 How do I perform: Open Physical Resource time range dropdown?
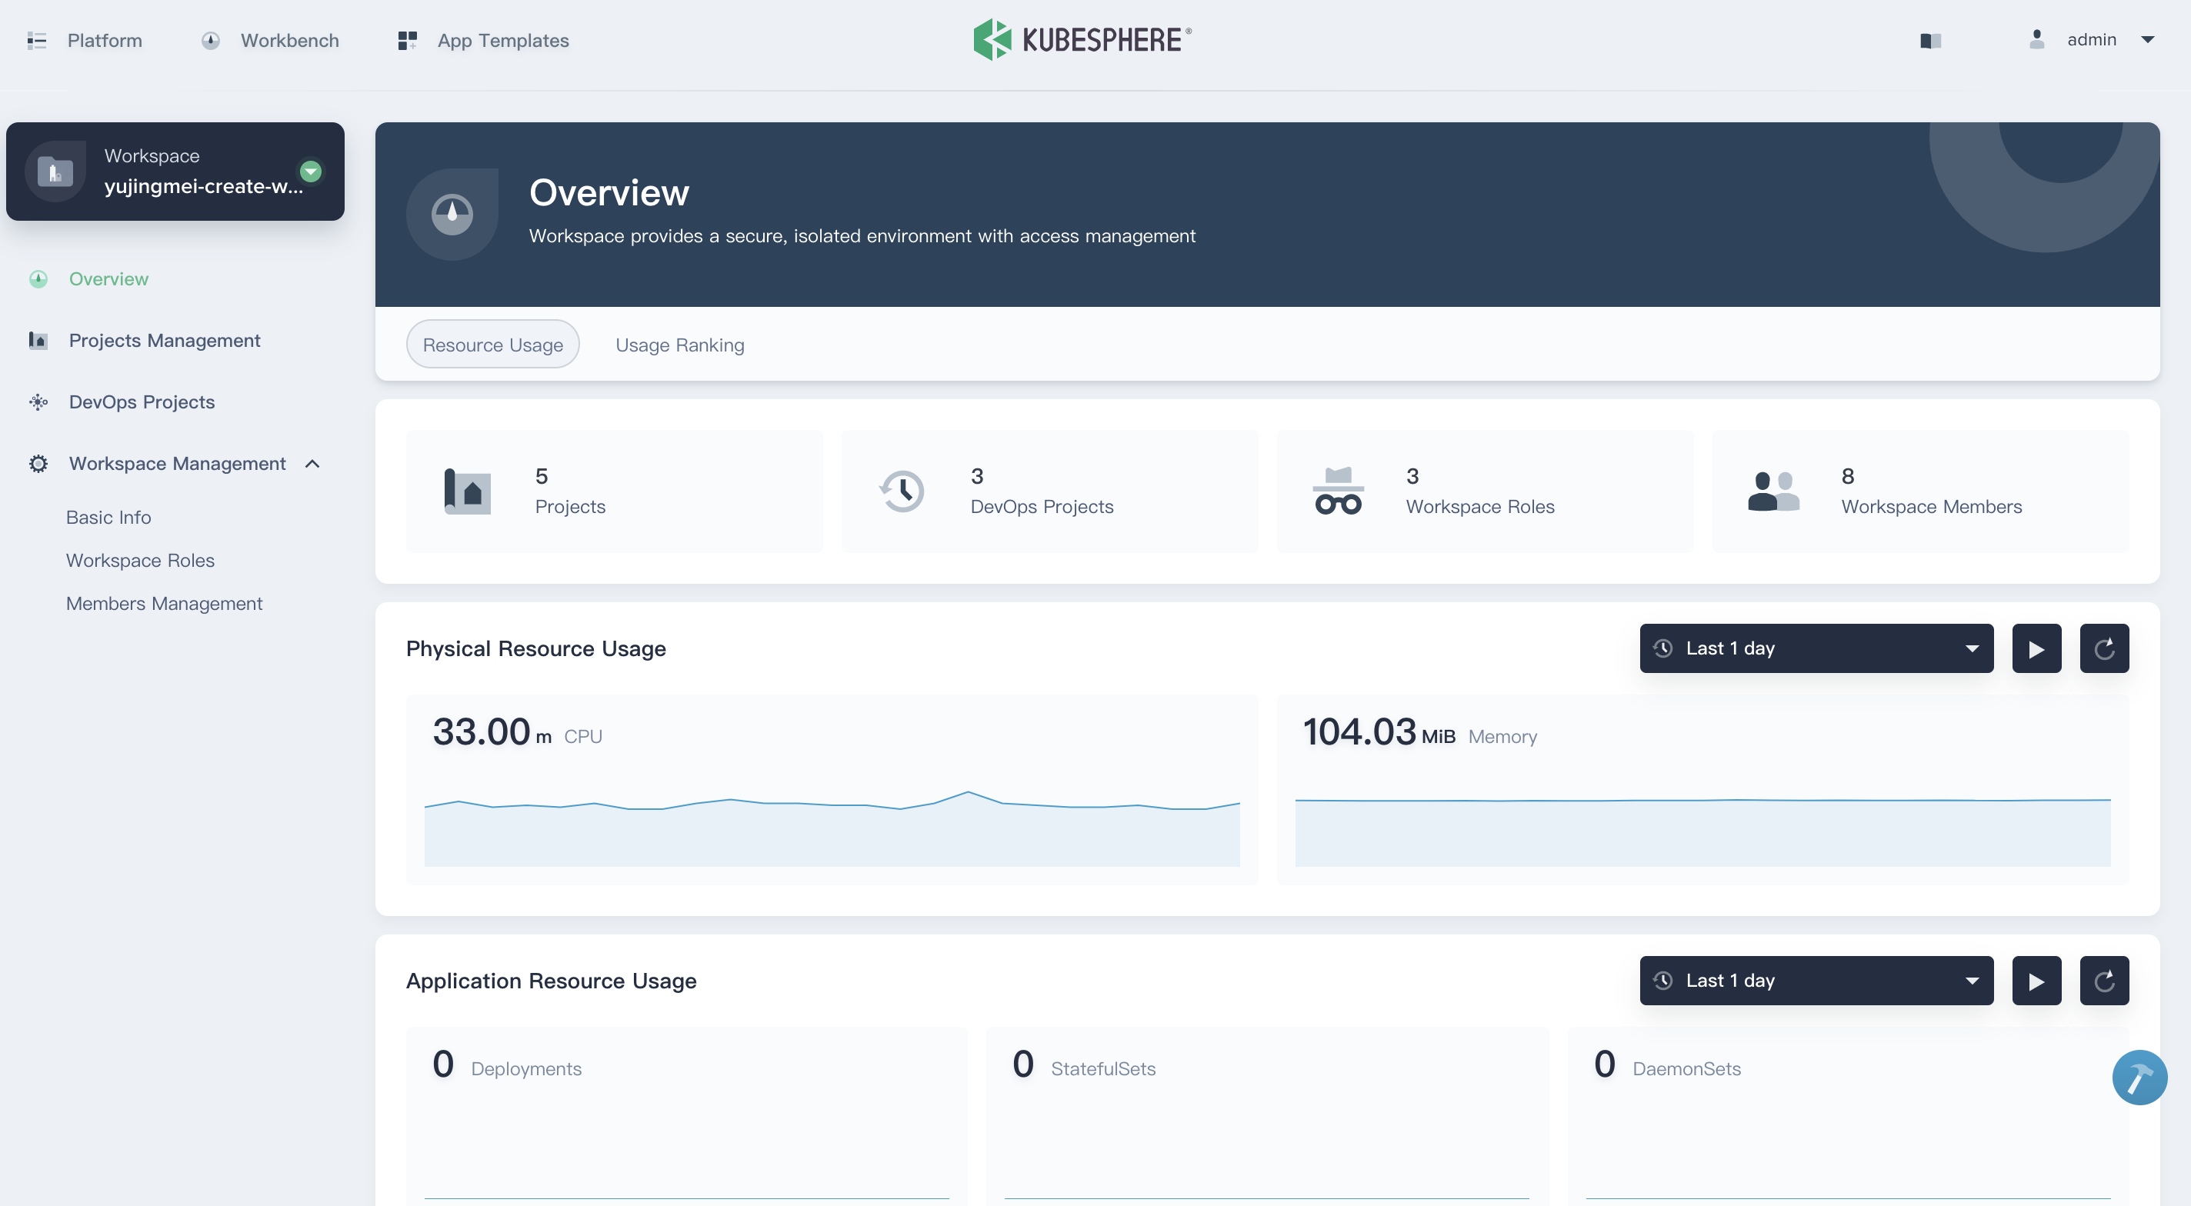[1815, 648]
